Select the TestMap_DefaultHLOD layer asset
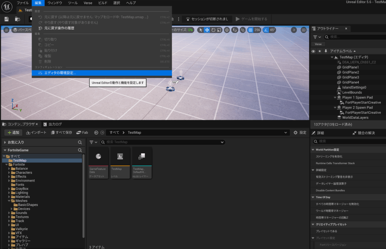The width and height of the screenshot is (386, 249). point(142,163)
